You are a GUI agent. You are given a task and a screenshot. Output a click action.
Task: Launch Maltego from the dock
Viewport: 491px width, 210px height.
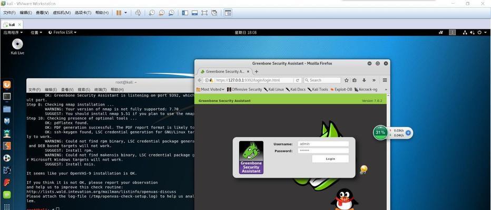[x=7, y=170]
